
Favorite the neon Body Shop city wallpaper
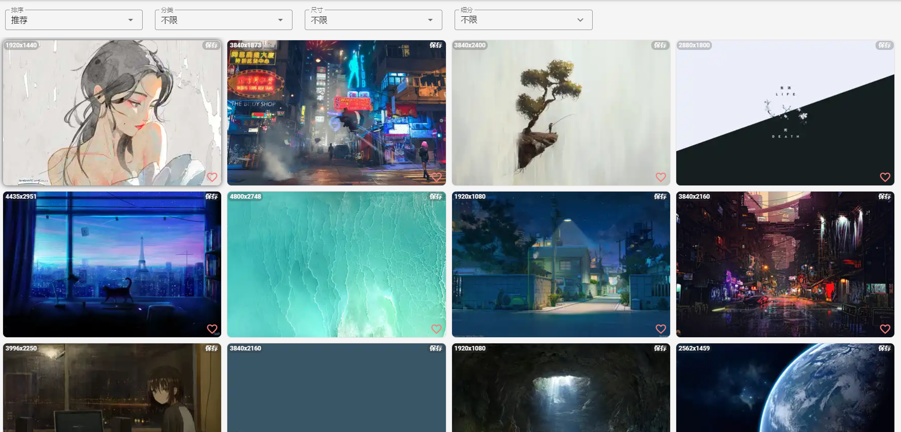click(436, 177)
